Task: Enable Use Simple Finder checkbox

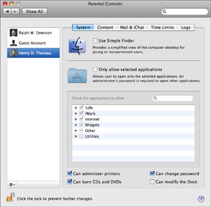Action: tap(95, 41)
